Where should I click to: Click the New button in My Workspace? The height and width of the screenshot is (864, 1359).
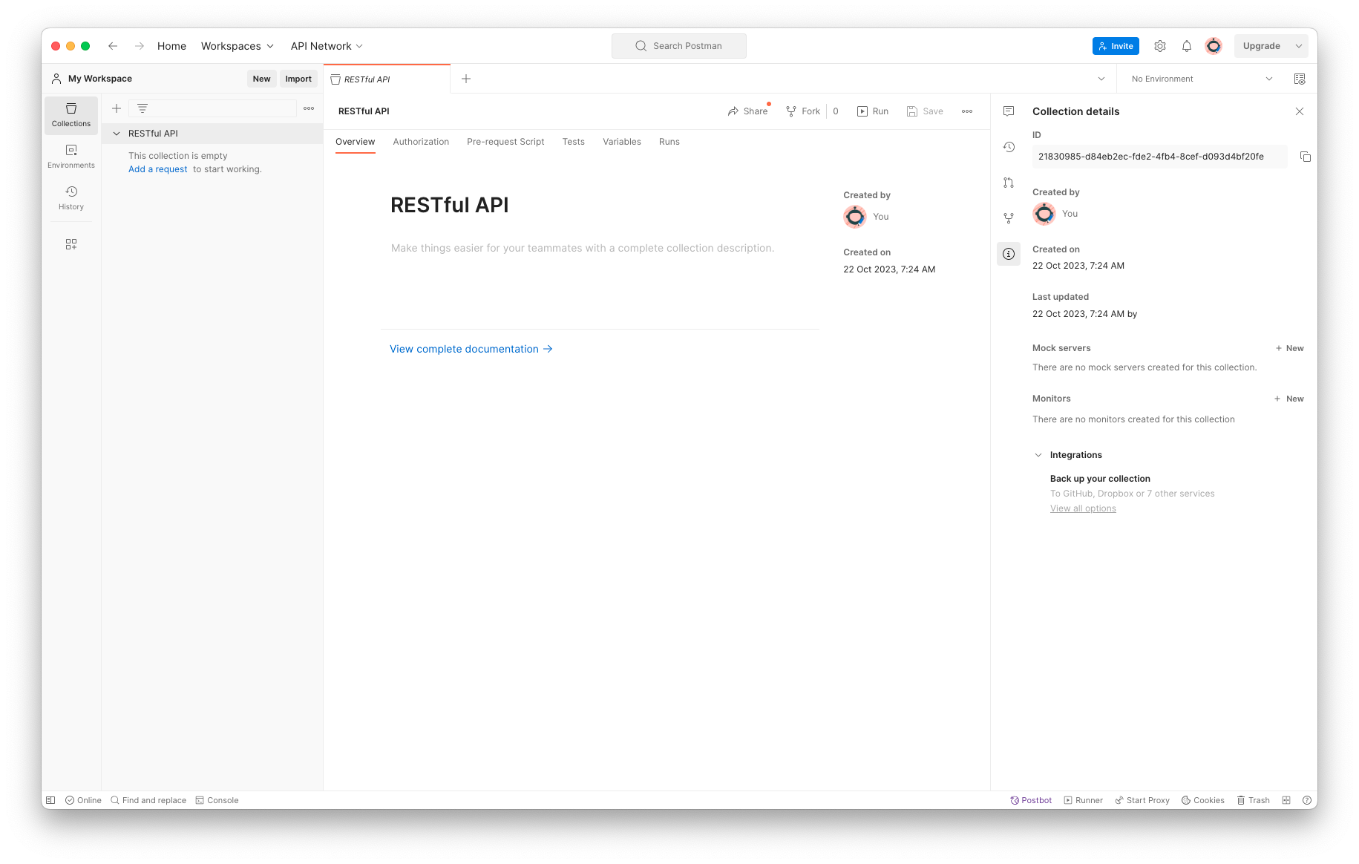(x=261, y=79)
